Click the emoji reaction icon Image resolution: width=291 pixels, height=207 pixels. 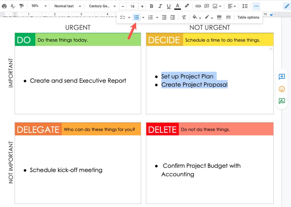pyautogui.click(x=282, y=89)
